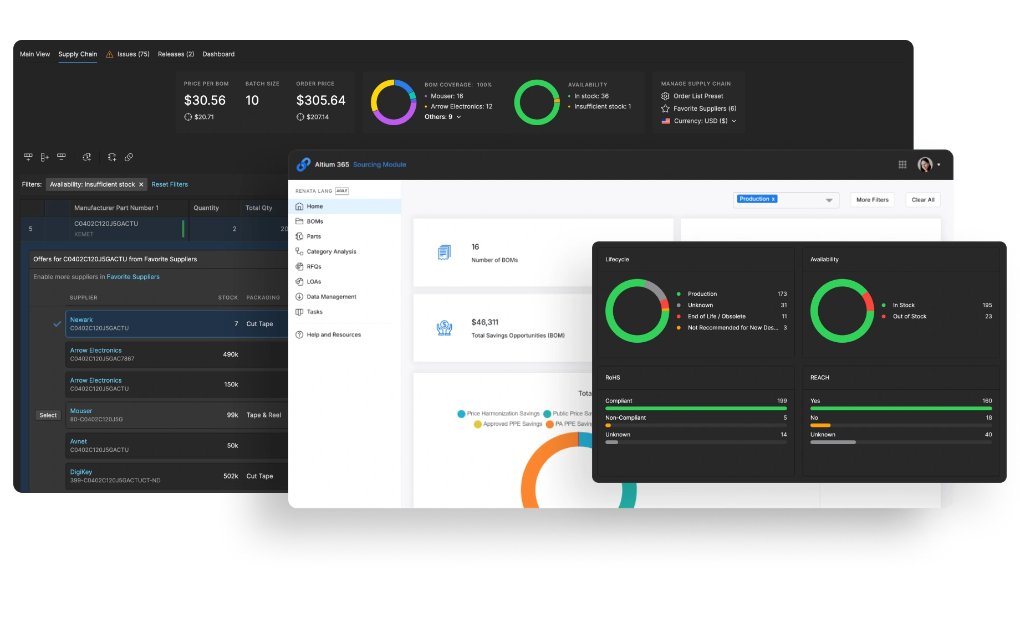Viewport: 1020px width, 629px height.
Task: Click the remove row icon in the BOM toolbar
Action: [62, 157]
